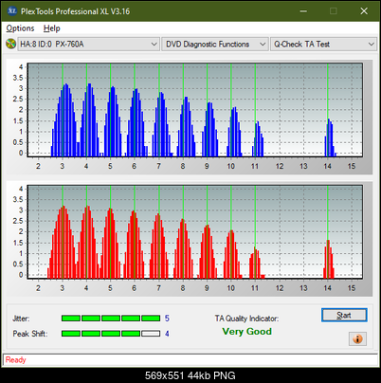Click the red 3T peak in the bottom graph
381x383 pixels.
coord(63,242)
